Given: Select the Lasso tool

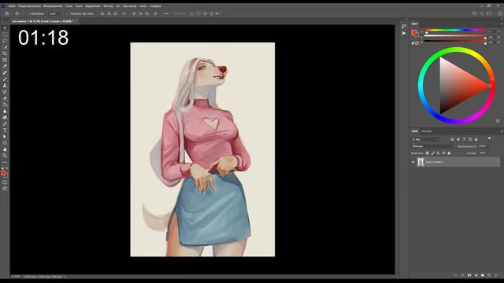Looking at the screenshot, I should [x=5, y=41].
